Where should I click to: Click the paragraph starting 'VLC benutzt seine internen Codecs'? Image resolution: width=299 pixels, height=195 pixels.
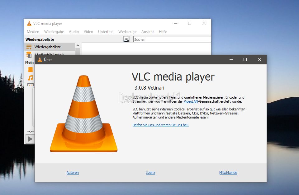[189, 113]
